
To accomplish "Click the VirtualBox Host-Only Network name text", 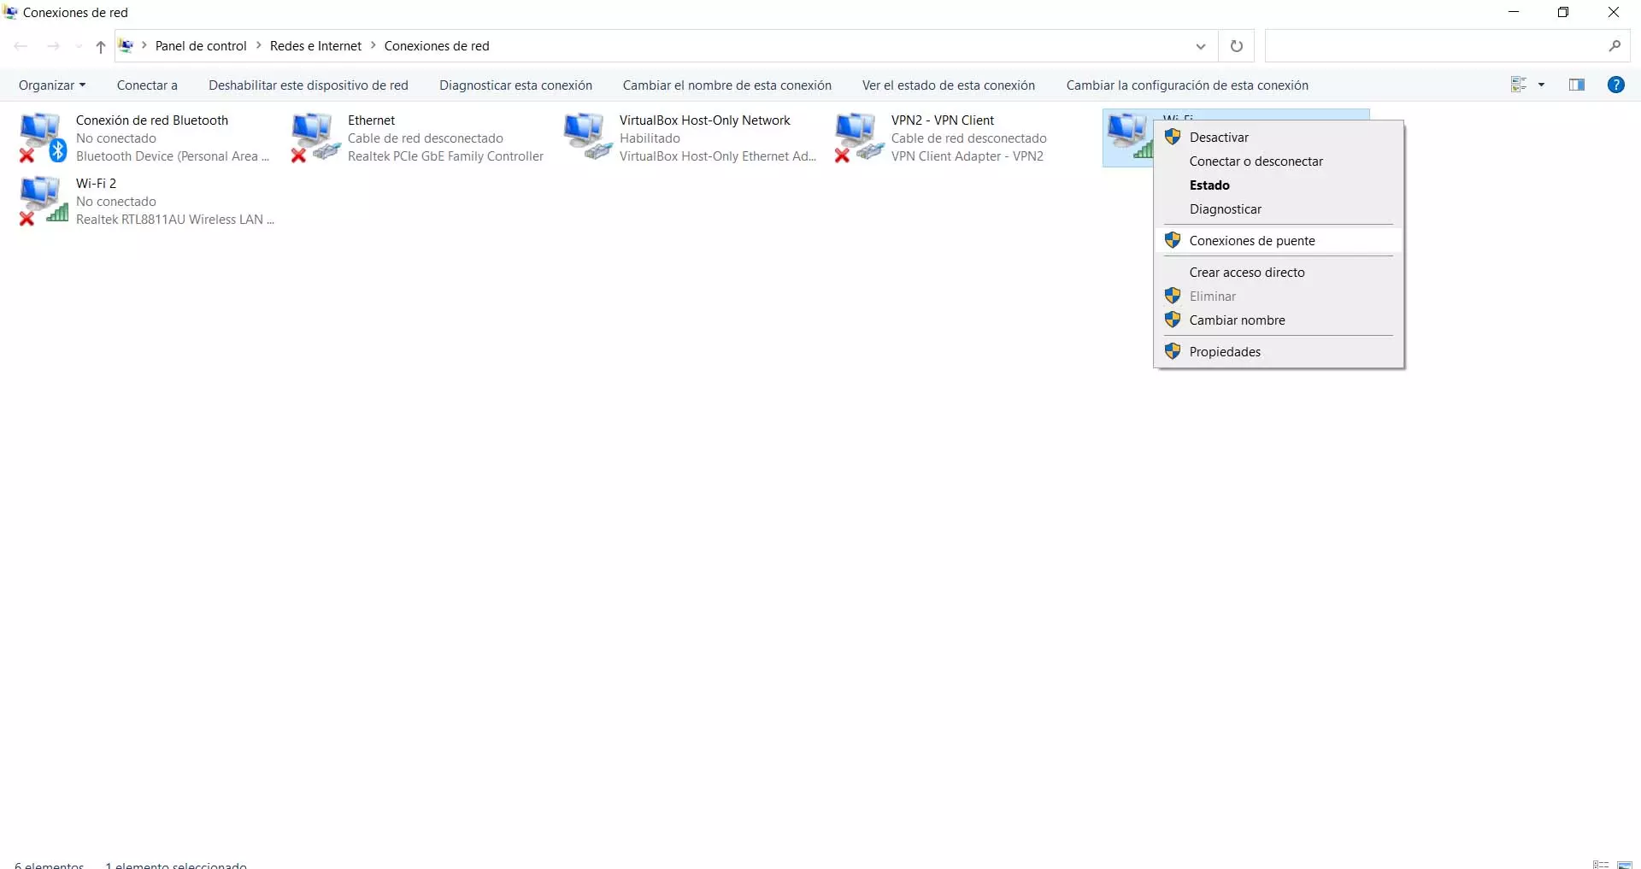I will tap(705, 120).
